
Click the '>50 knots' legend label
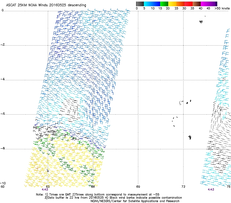(x=222, y=8)
